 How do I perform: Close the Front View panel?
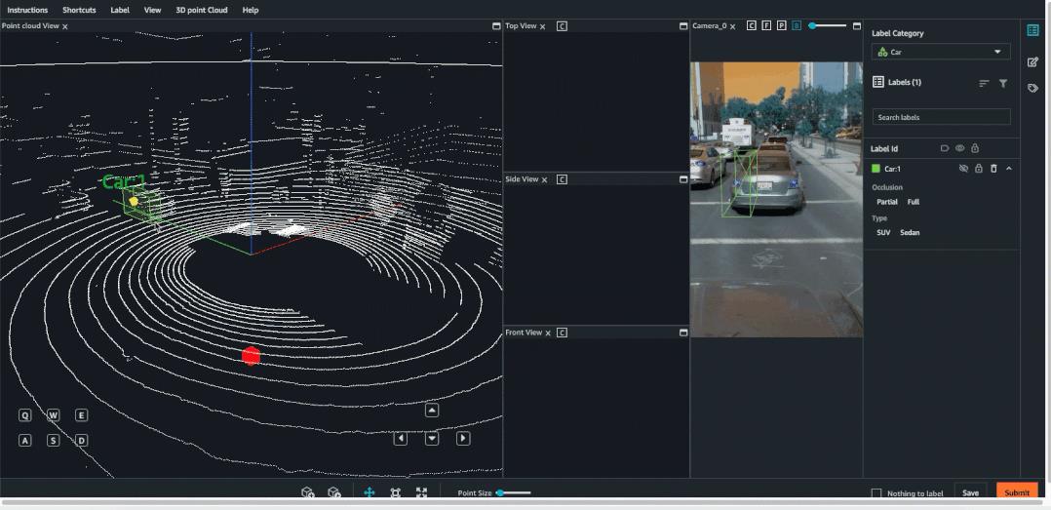[x=548, y=333]
